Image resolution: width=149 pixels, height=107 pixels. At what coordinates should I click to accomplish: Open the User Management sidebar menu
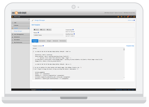[x=21, y=34]
